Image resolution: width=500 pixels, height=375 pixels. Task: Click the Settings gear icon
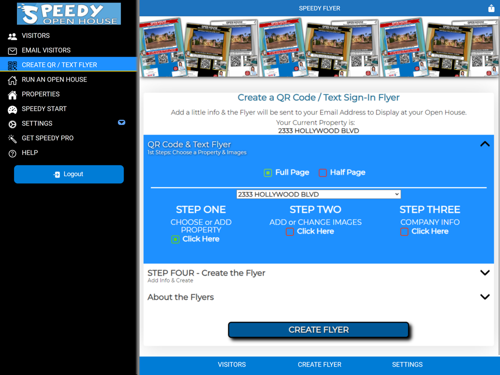12,124
